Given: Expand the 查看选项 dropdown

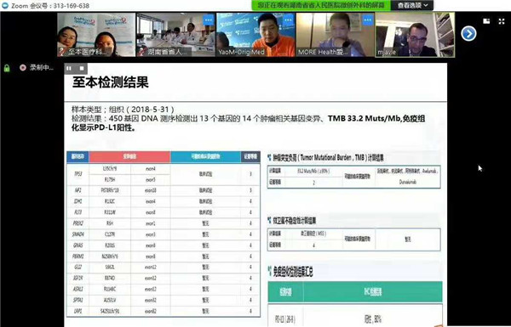Looking at the screenshot, I should 412,6.
